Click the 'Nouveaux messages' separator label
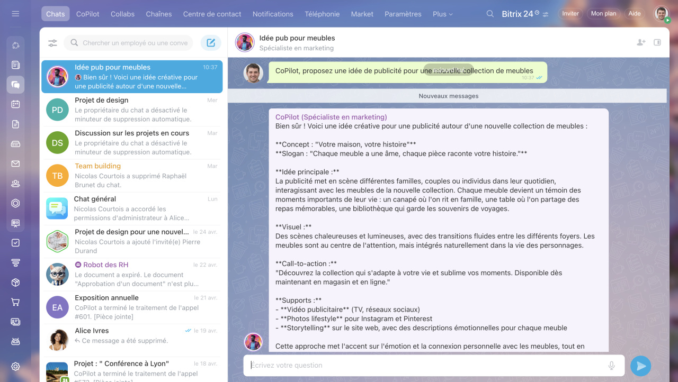 pyautogui.click(x=449, y=96)
